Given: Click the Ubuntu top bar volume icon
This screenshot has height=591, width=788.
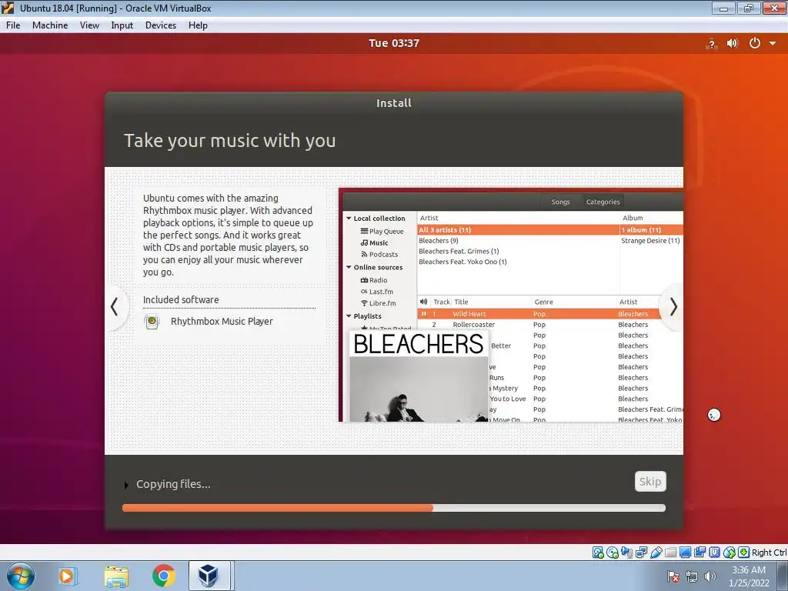Looking at the screenshot, I should coord(733,43).
